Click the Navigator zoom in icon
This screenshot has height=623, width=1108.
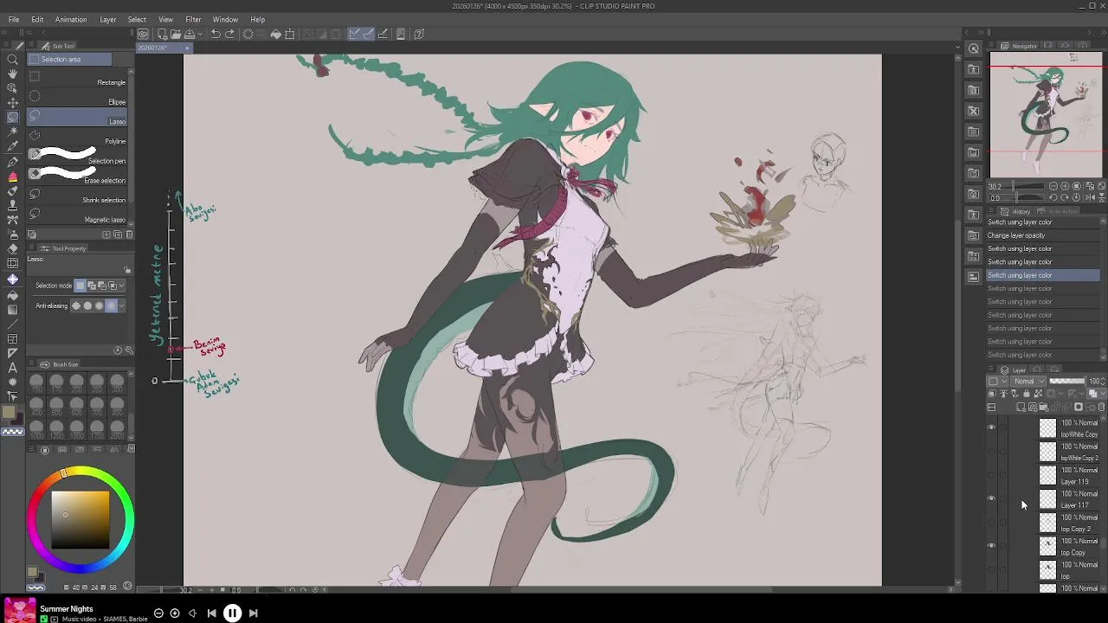(1065, 186)
